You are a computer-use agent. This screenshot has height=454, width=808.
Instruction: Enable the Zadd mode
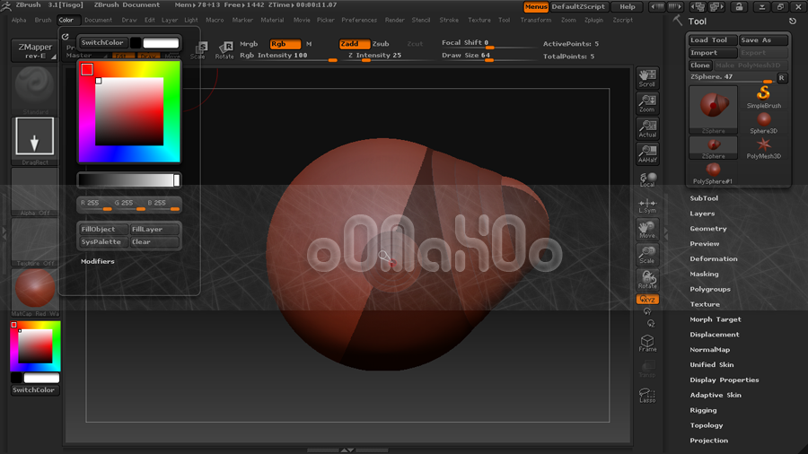[354, 44]
